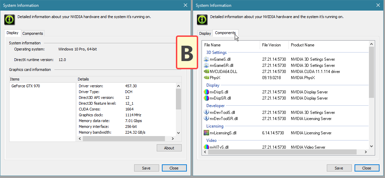Screen dimensions: 385x178
Task: Click the 6.14.14.5730 file version
Action: point(273,133)
